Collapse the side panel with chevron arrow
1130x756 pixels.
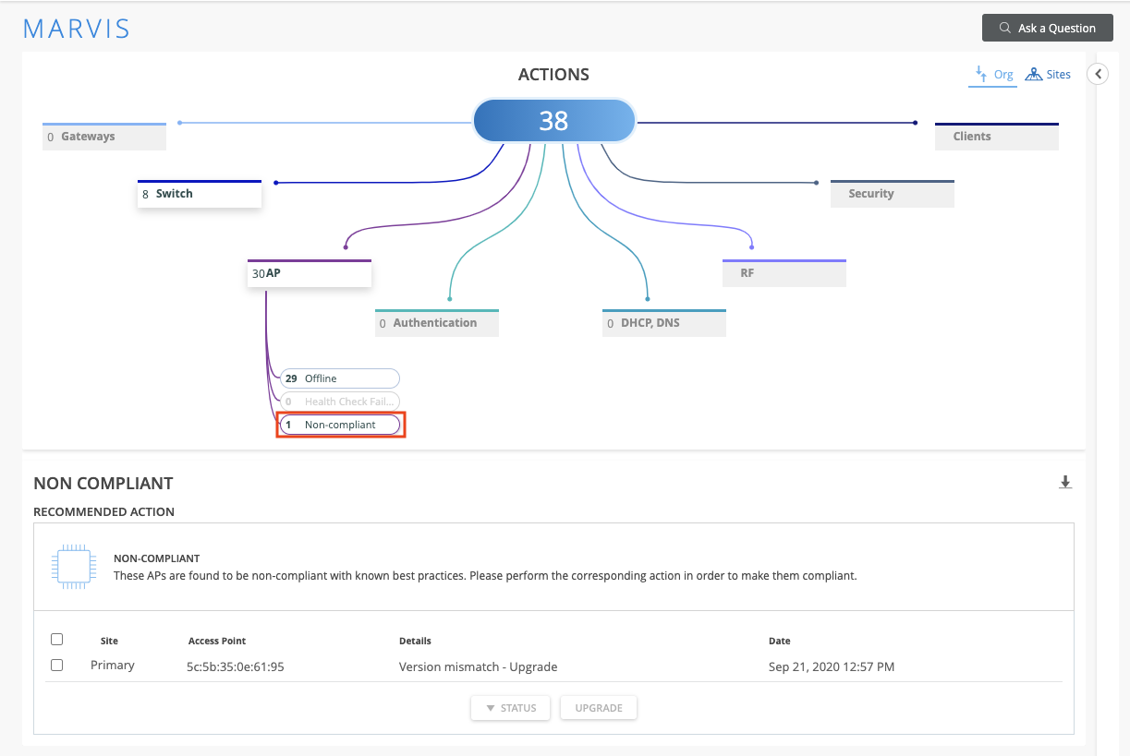[1098, 74]
